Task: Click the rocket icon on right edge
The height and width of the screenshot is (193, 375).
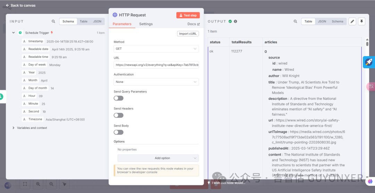Action: coord(368,62)
